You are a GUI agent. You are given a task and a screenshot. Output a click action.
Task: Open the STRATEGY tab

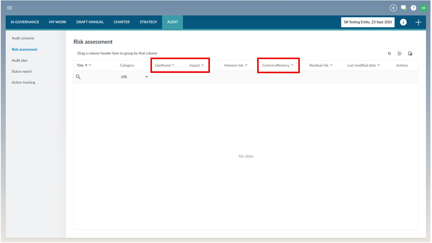[x=148, y=22]
